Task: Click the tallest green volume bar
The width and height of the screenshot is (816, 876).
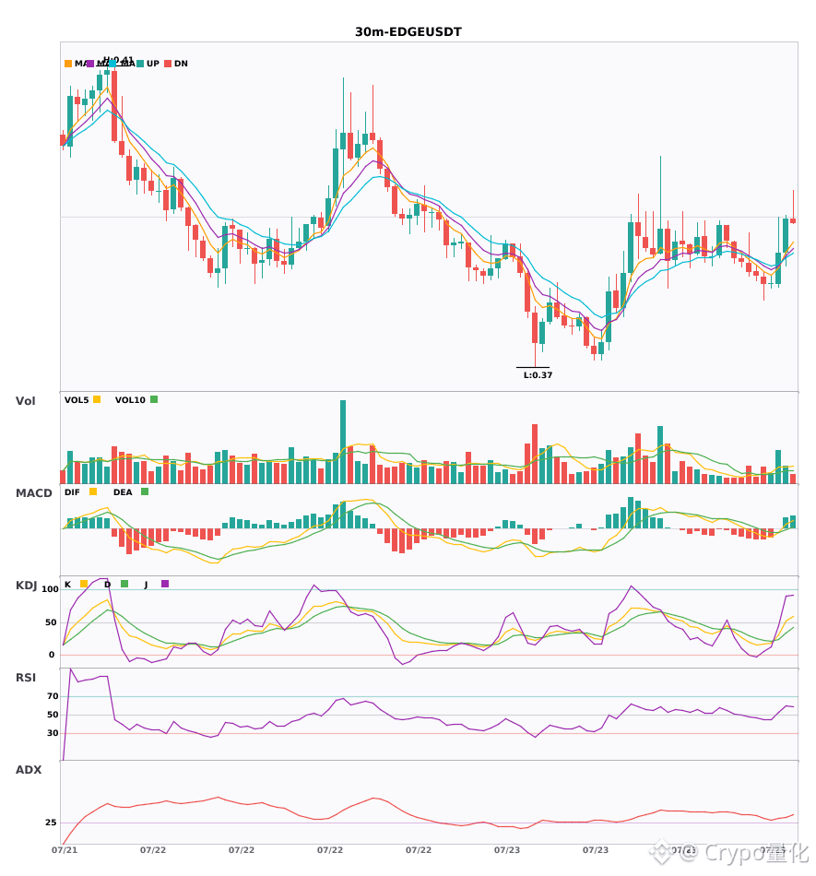Action: [x=343, y=442]
